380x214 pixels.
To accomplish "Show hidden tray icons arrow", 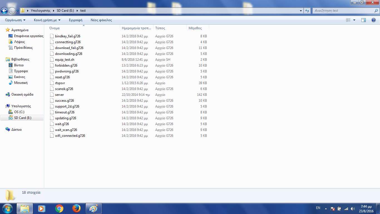I will (326, 208).
